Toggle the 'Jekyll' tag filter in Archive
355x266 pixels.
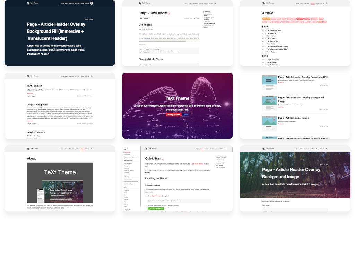308,19
